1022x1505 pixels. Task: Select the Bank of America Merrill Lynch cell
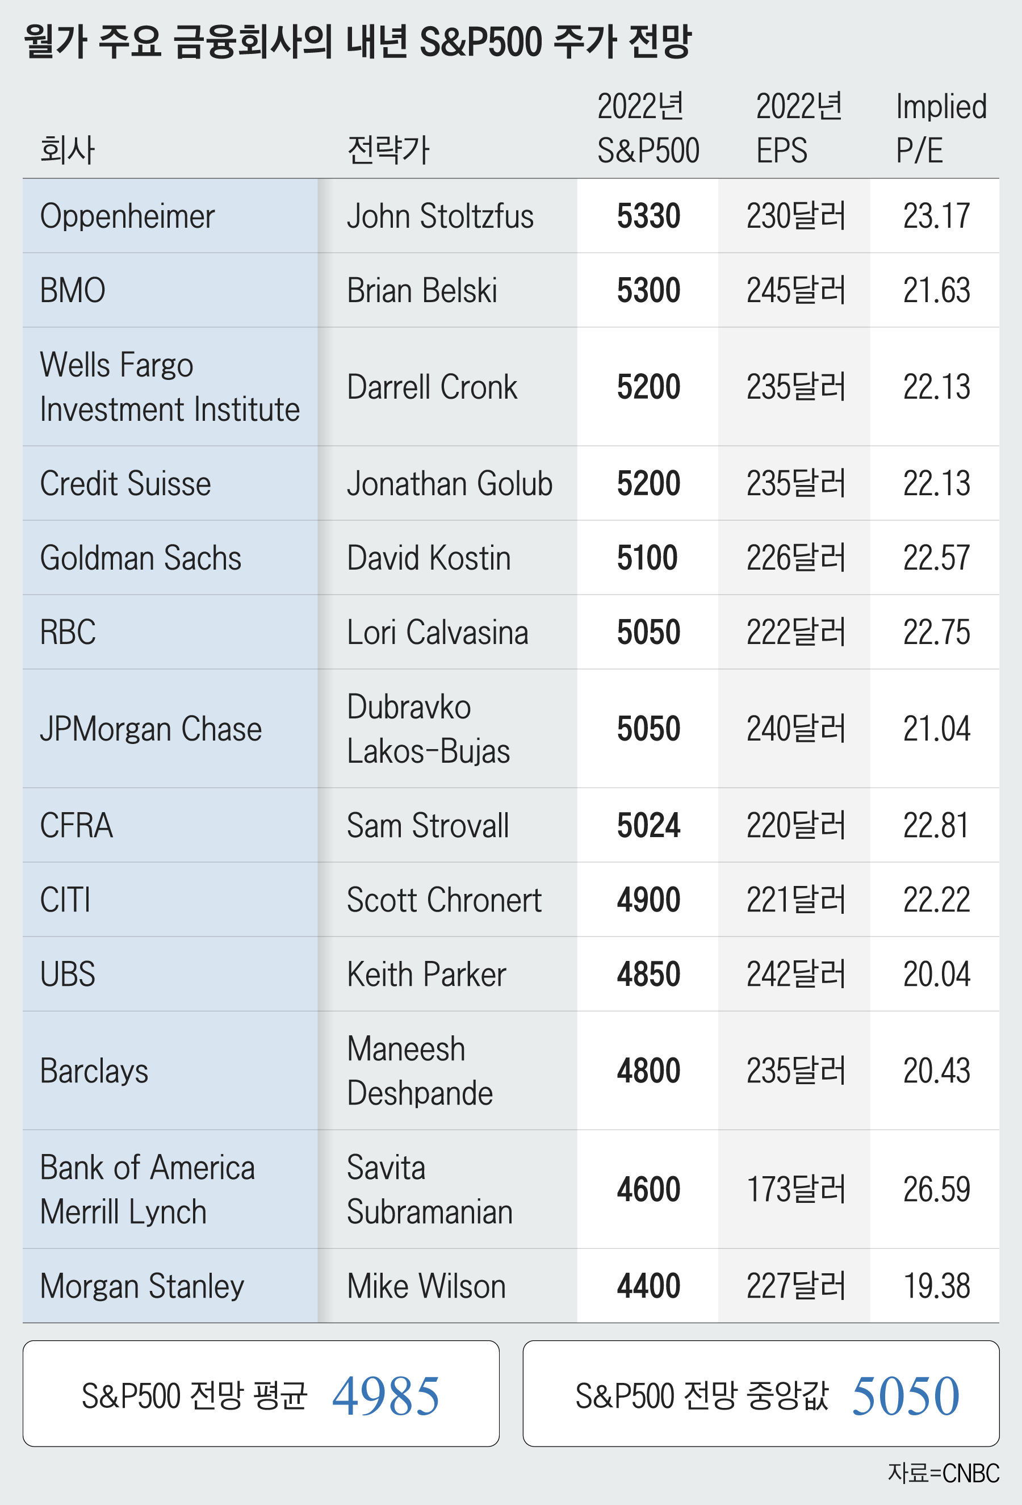pyautogui.click(x=148, y=1190)
